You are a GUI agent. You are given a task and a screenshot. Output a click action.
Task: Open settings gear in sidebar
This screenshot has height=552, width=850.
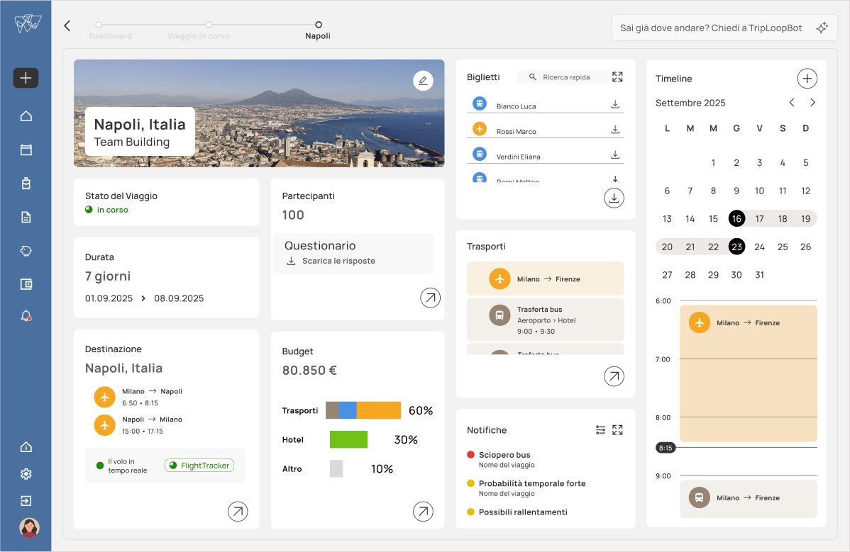[26, 474]
